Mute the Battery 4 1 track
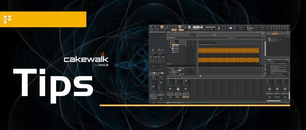 pyautogui.click(x=180, y=43)
